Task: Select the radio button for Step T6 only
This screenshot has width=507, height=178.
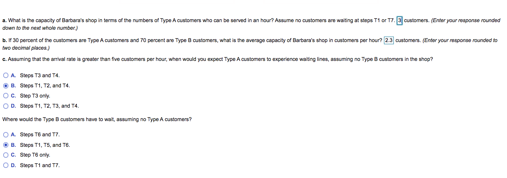Action: [x=6, y=155]
